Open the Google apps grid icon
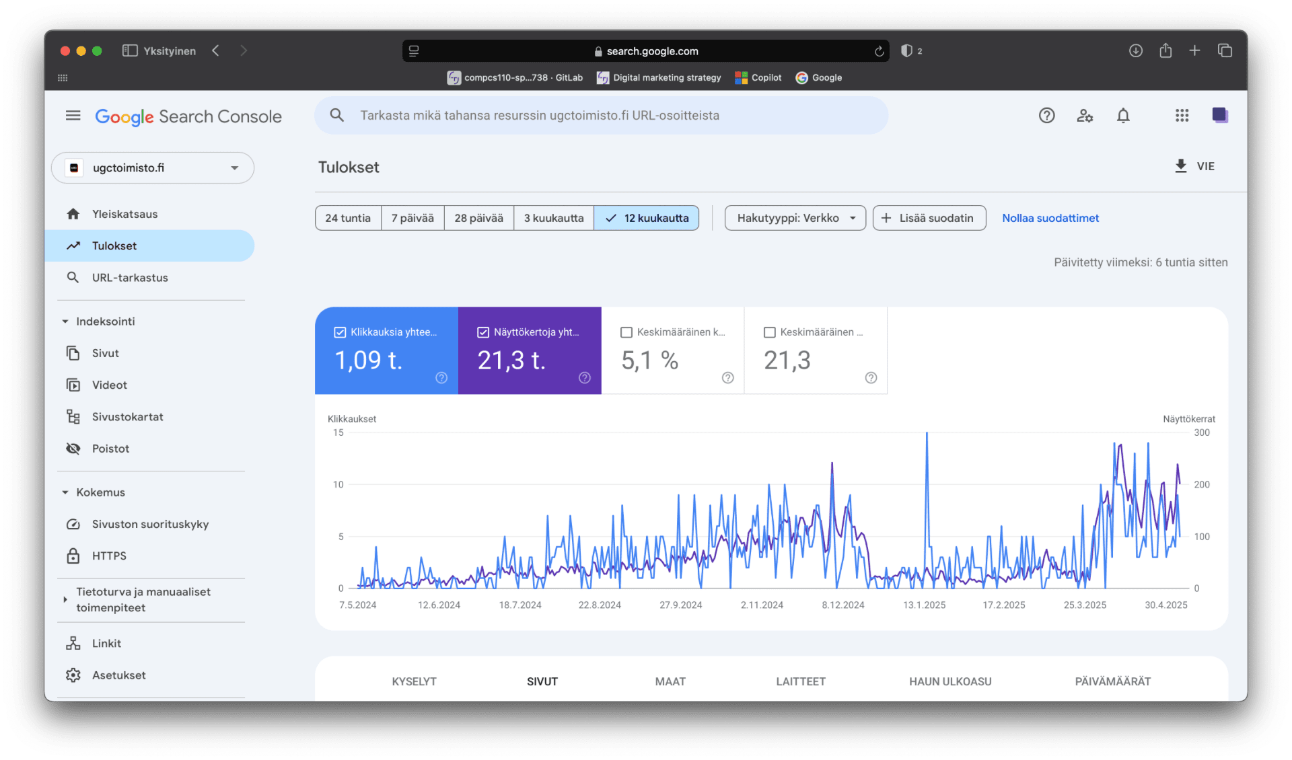This screenshot has height=760, width=1292. click(1182, 116)
